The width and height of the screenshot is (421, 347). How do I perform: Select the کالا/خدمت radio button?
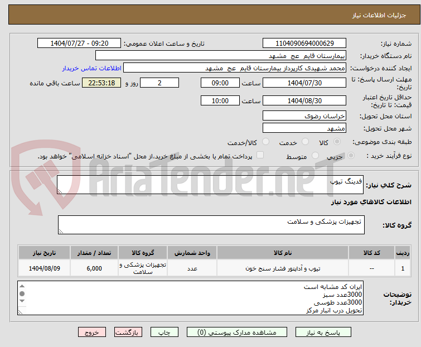[x=265, y=142]
